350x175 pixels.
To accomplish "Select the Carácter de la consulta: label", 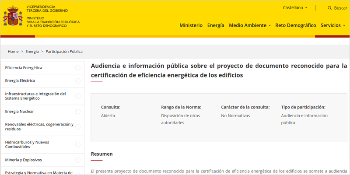I will pos(245,107).
